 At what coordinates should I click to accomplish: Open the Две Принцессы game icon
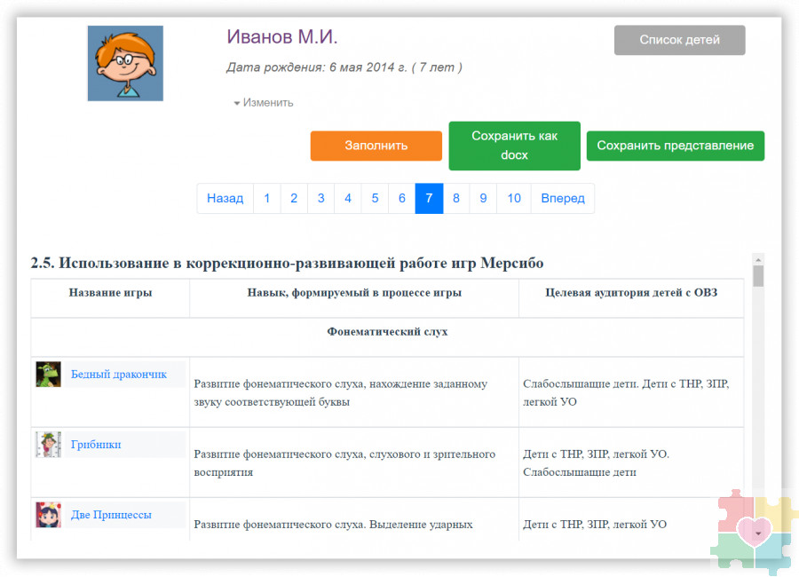point(49,515)
